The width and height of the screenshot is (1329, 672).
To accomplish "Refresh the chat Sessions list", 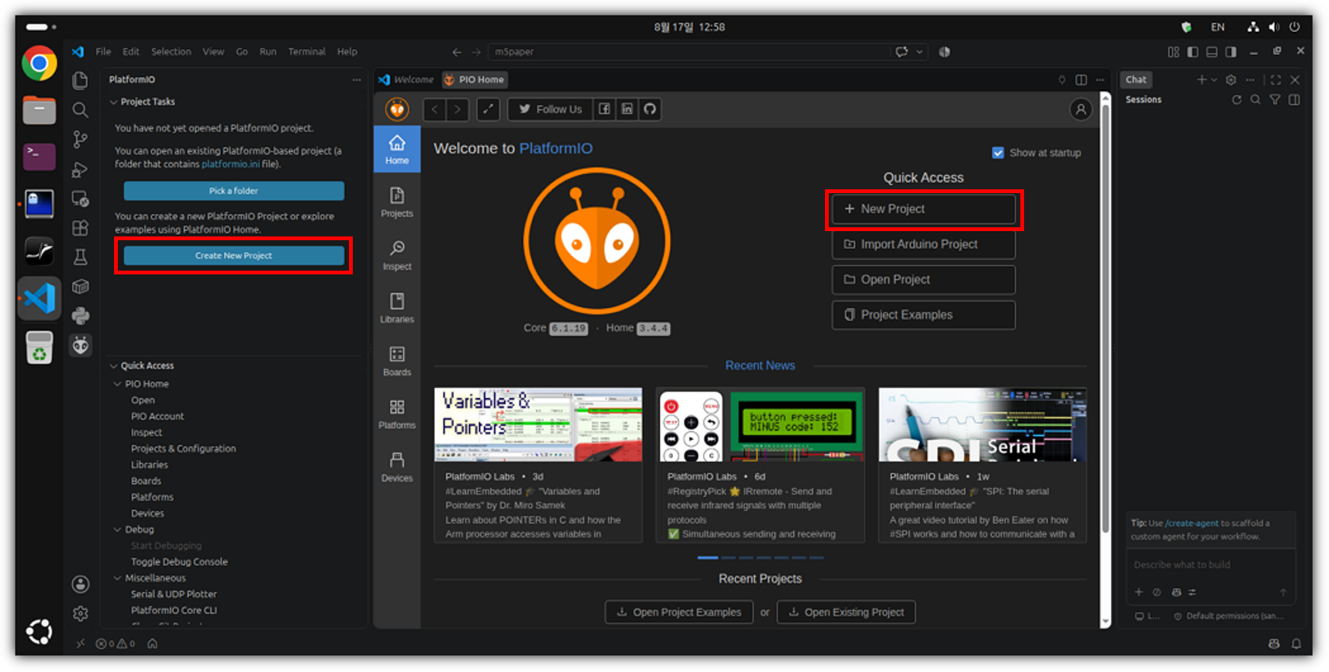I will (1237, 100).
